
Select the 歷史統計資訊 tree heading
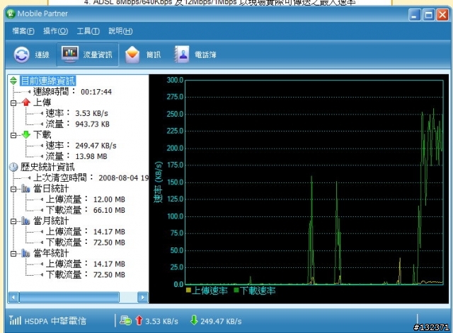click(x=47, y=167)
